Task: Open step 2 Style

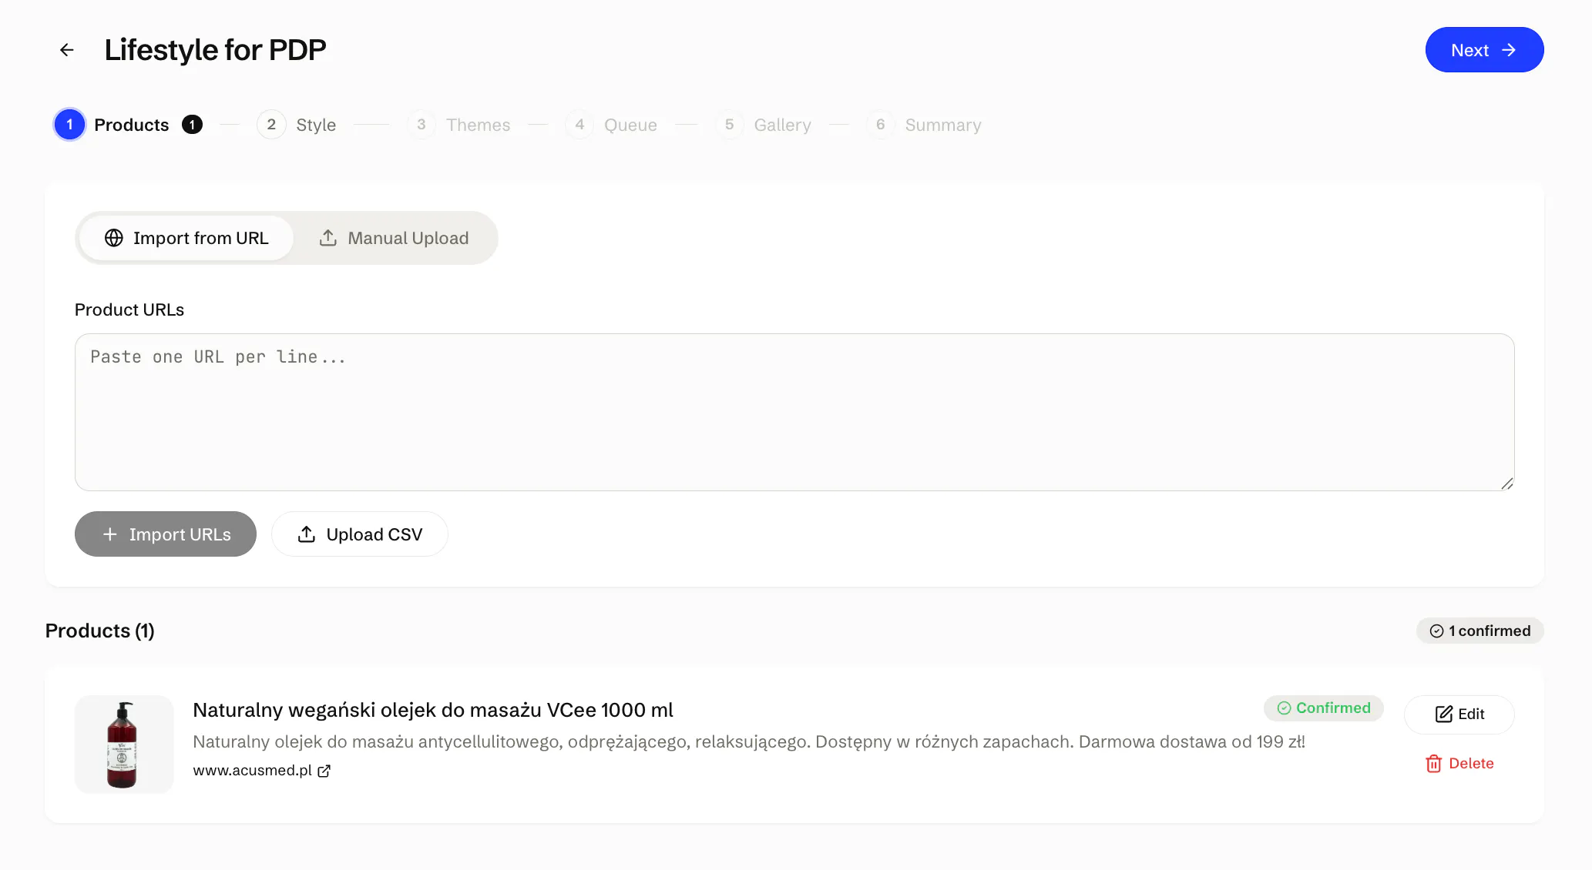Action: [297, 125]
